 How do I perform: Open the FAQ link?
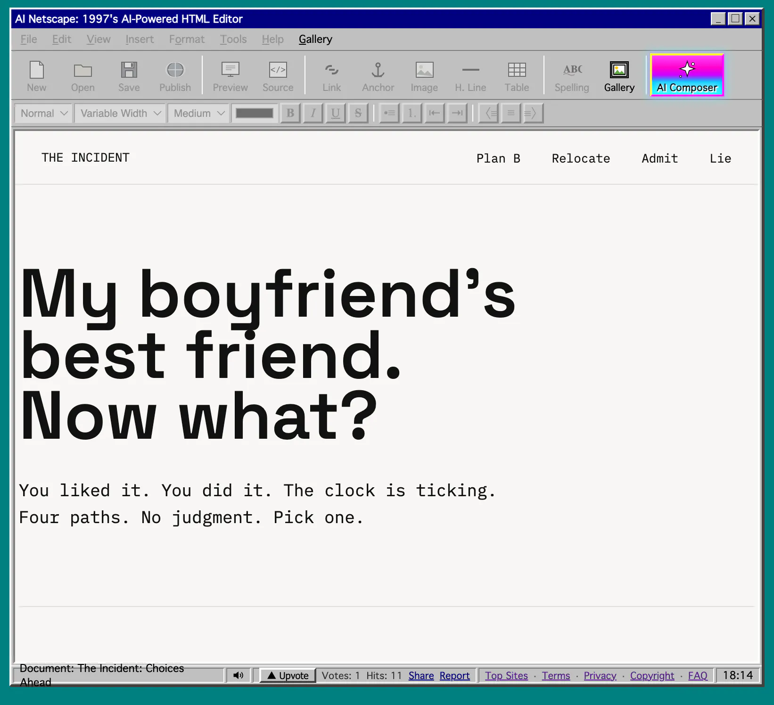pyautogui.click(x=698, y=675)
